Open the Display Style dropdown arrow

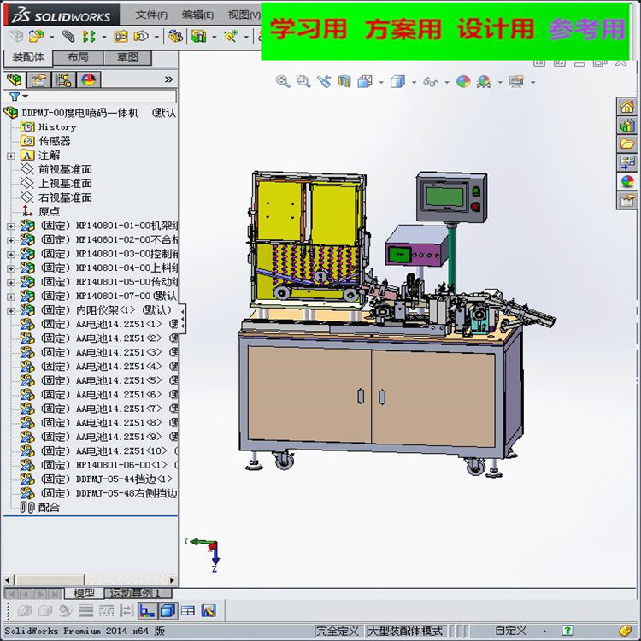click(x=414, y=83)
